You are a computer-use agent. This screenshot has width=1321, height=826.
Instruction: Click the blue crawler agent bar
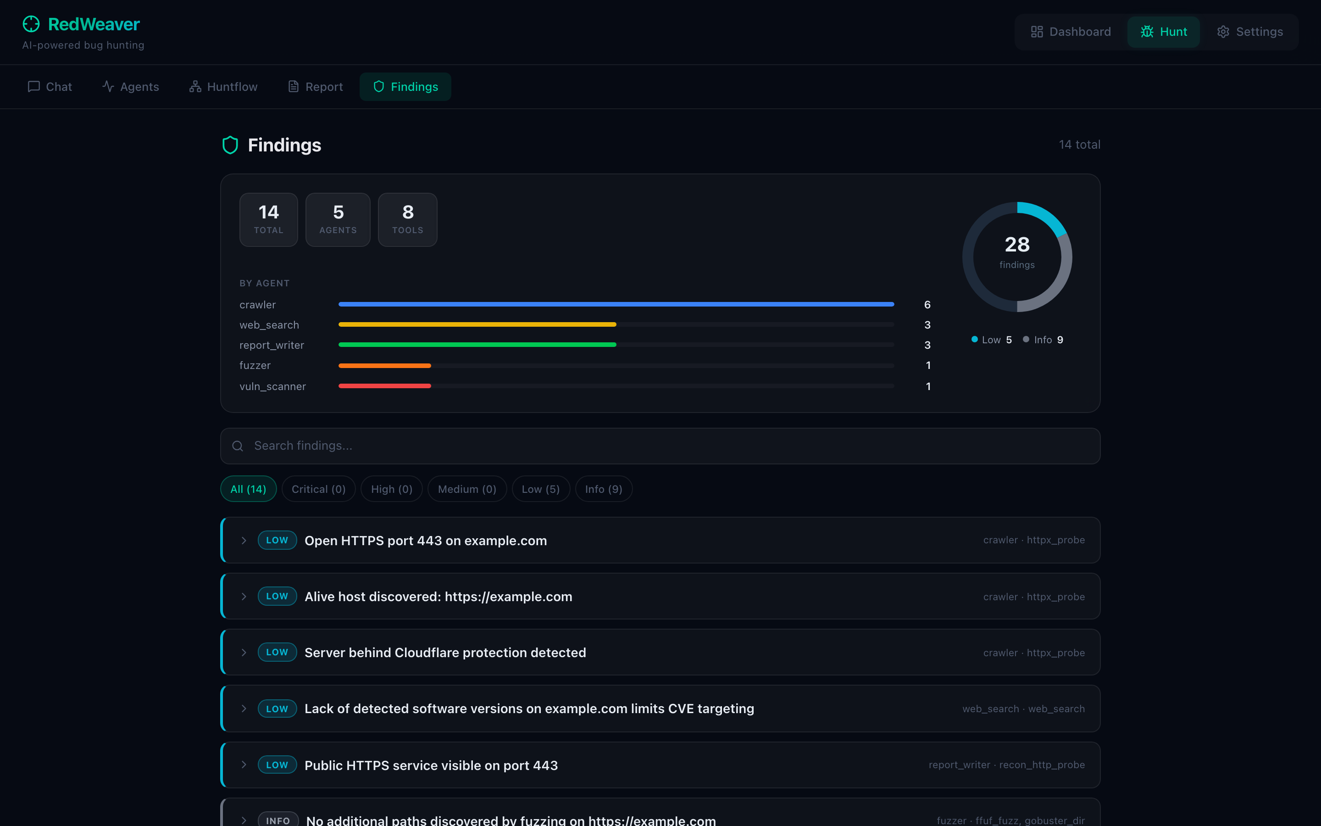616,304
